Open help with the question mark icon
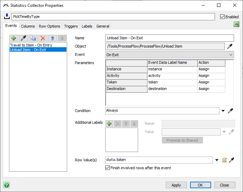This screenshot has height=192, width=243. coord(6,185)
